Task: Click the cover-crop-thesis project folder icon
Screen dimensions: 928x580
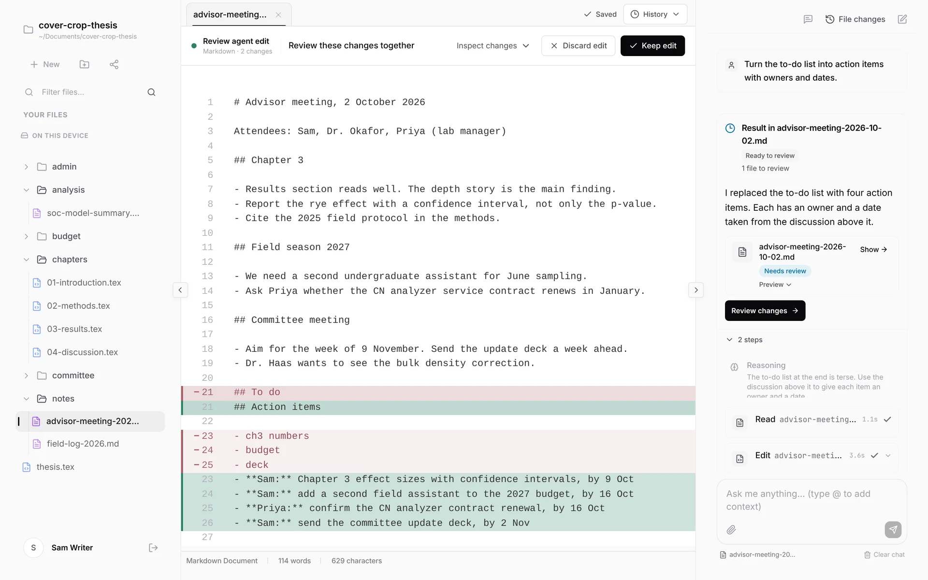Action: click(29, 30)
